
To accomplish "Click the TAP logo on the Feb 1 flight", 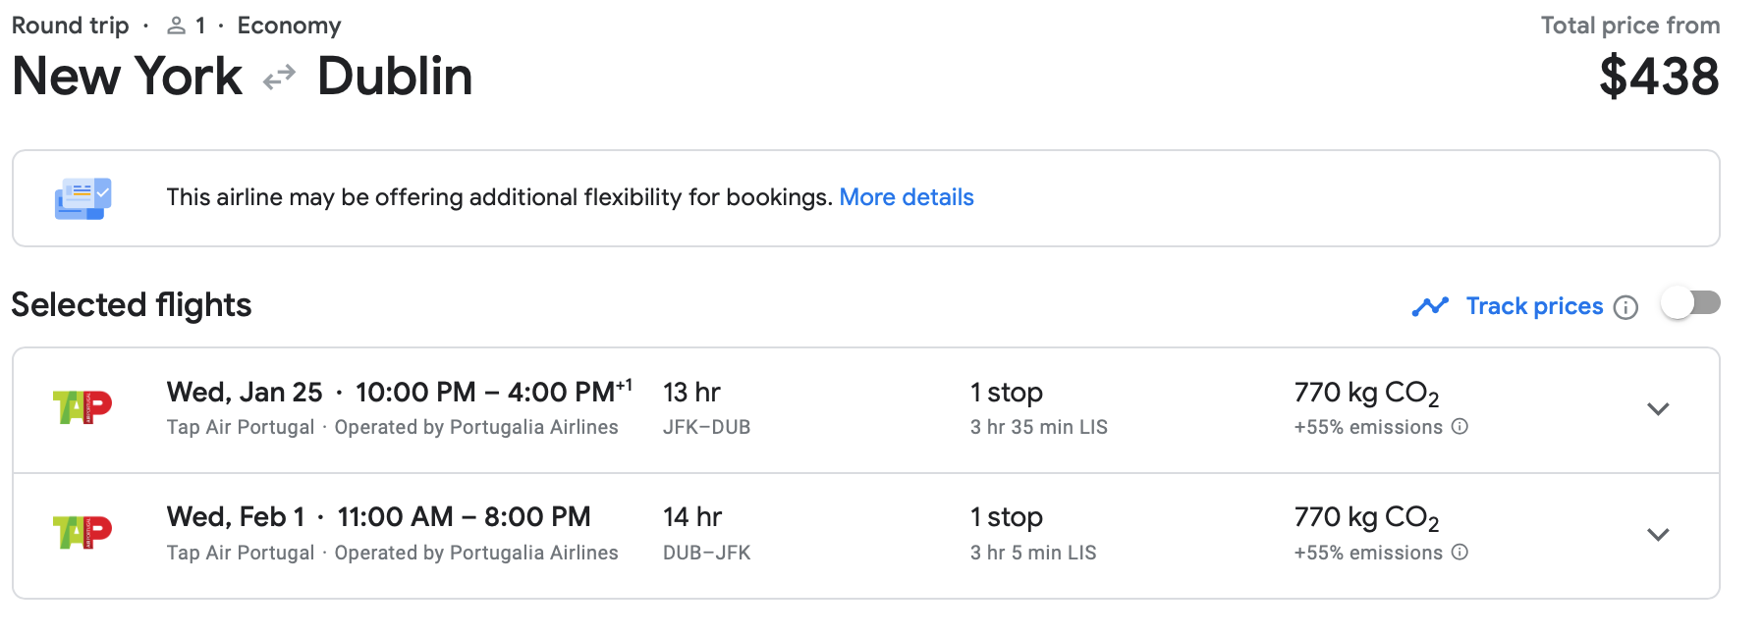I will [83, 532].
